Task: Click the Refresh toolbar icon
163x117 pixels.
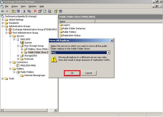Action: coord(45,11)
